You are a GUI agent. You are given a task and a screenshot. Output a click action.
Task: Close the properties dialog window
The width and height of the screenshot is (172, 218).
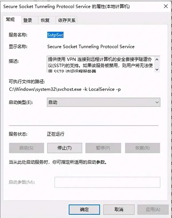(x=166, y=6)
